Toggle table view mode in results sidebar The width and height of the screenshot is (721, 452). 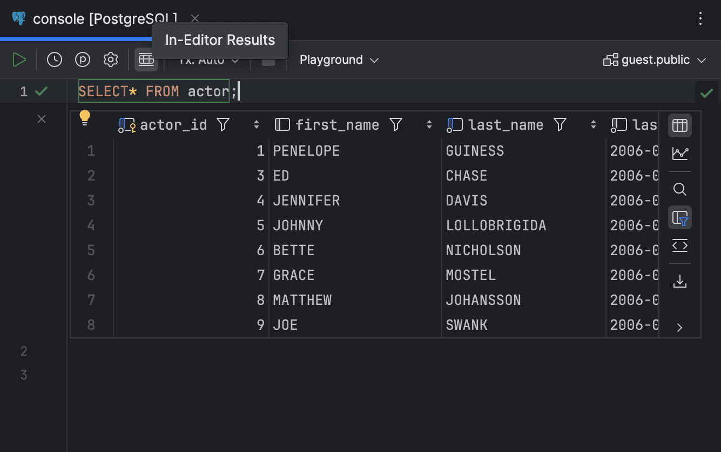tap(679, 125)
